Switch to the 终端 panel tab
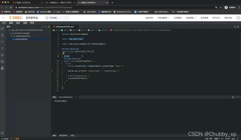This screenshot has height=140, width=241. coord(73,135)
